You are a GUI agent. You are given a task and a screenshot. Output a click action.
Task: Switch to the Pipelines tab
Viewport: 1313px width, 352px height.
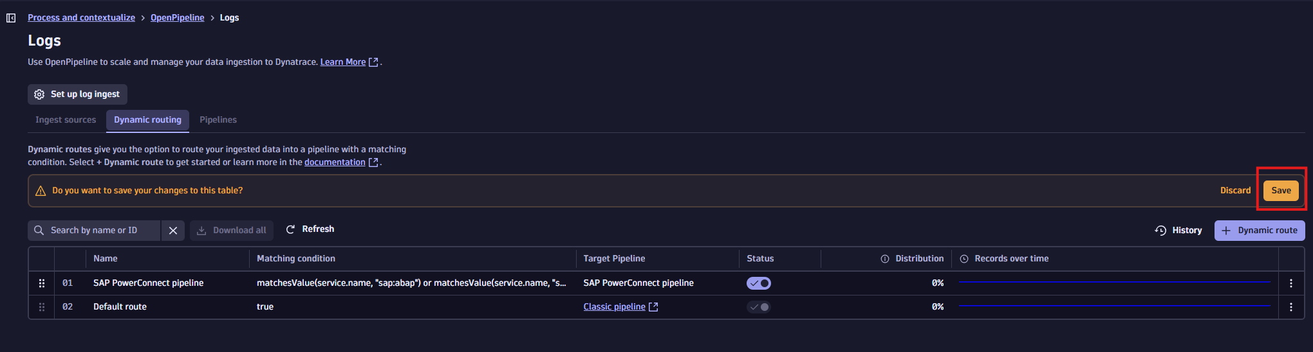[x=218, y=120]
